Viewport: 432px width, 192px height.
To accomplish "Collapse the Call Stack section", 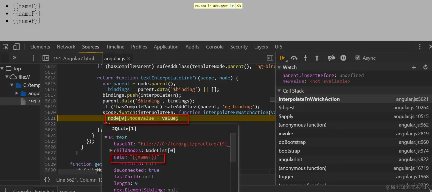I will [279, 91].
